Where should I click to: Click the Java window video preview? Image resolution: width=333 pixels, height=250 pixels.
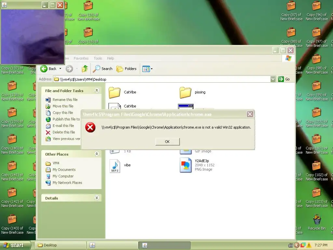point(32,36)
